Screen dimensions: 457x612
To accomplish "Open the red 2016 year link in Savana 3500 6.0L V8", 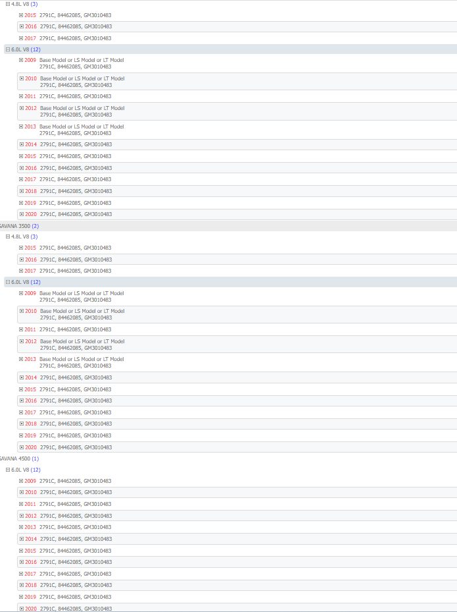I will pyautogui.click(x=31, y=401).
